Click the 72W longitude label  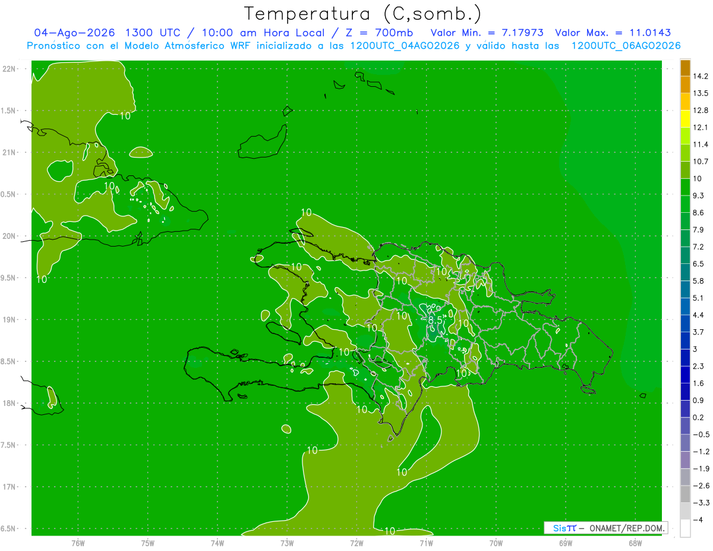pos(356,543)
